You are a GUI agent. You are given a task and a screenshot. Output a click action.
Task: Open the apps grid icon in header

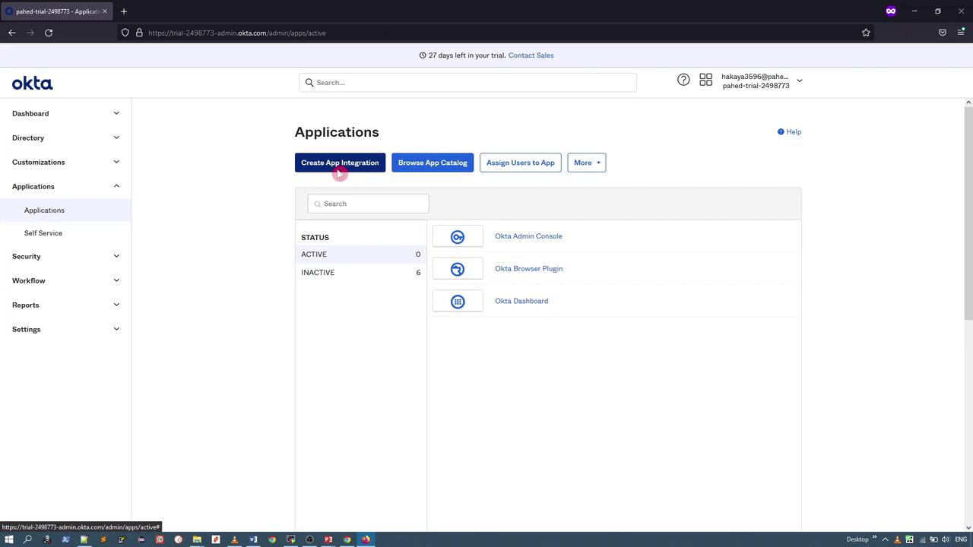coord(705,80)
